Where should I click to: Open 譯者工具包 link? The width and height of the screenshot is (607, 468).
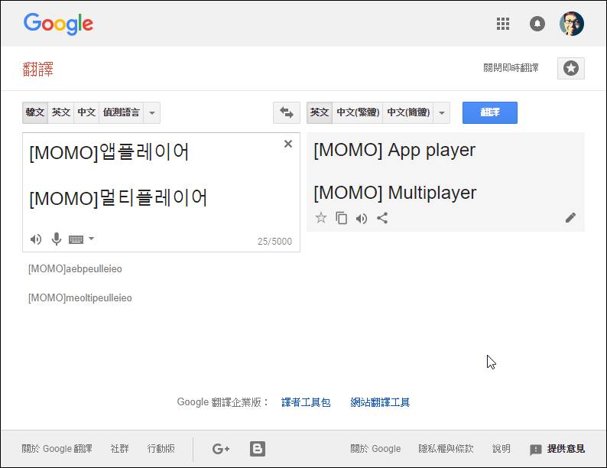click(306, 402)
